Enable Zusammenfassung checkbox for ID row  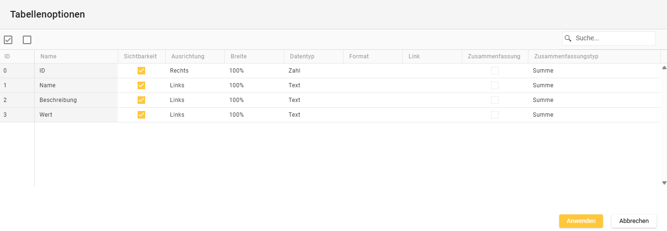click(x=495, y=71)
